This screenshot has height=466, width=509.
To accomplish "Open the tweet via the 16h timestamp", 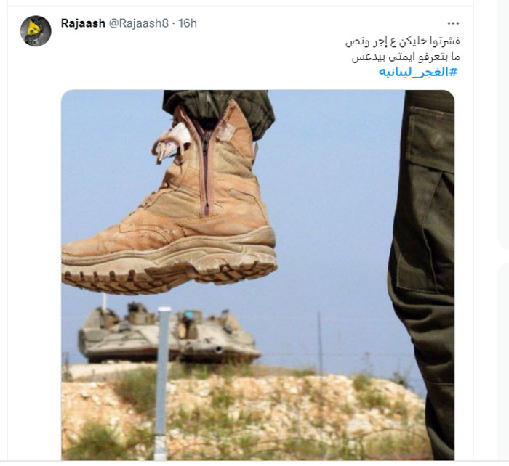I will coord(188,23).
